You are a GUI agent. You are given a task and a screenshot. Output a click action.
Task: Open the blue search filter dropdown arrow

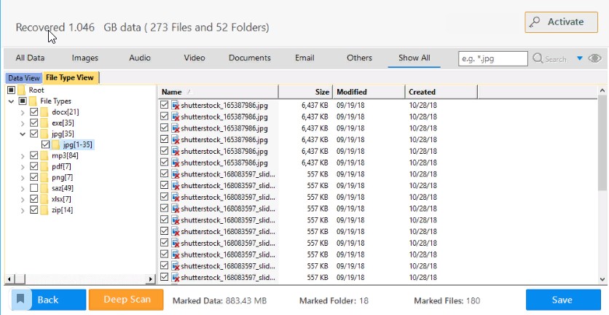580,58
